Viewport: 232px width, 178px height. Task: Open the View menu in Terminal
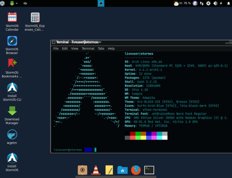tap(75, 49)
